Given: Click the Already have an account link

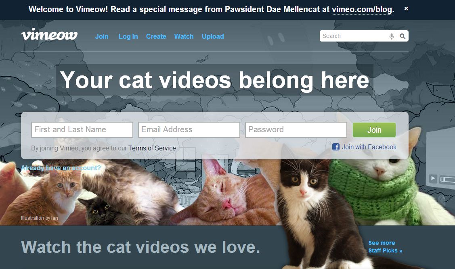Looking at the screenshot, I should click(61, 168).
